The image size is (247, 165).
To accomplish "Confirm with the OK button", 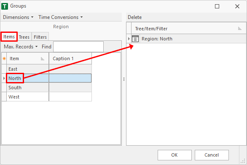I will point(175,155).
